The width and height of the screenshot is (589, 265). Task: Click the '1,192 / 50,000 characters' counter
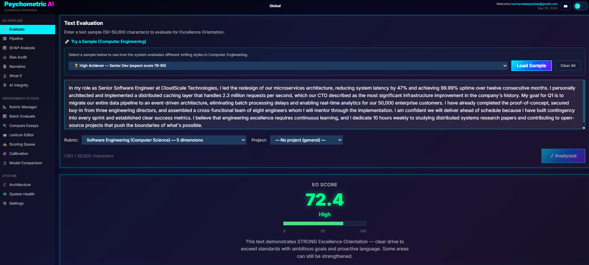pyautogui.click(x=89, y=156)
